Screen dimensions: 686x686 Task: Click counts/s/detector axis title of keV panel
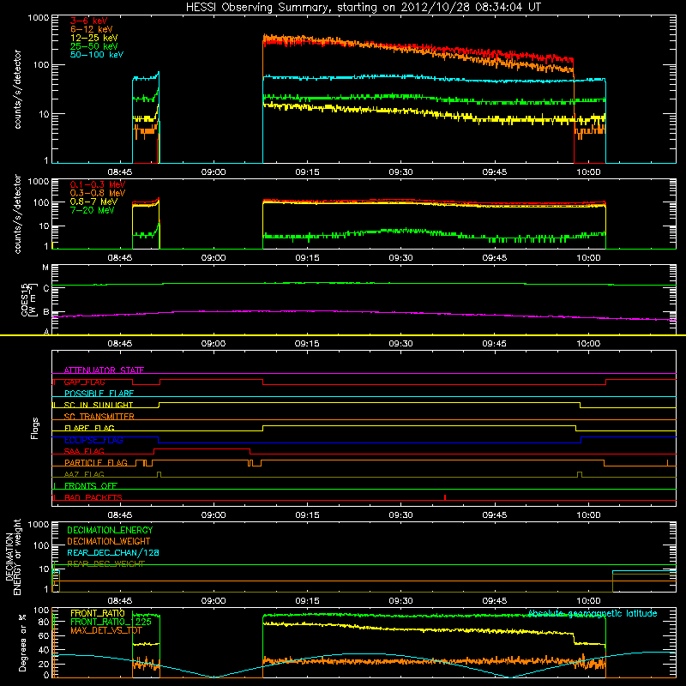[x=17, y=89]
